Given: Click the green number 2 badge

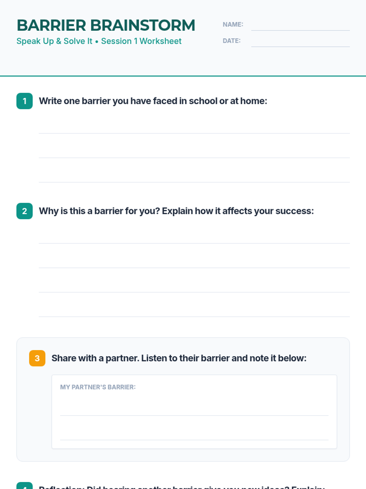Looking at the screenshot, I should coord(24,211).
